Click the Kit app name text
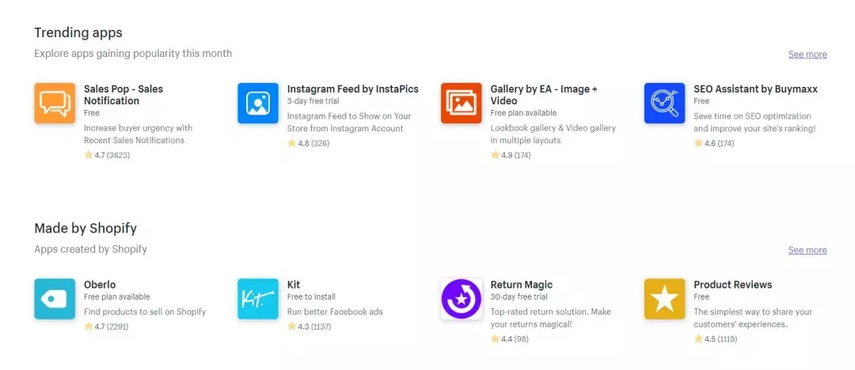The image size is (855, 370). (294, 285)
